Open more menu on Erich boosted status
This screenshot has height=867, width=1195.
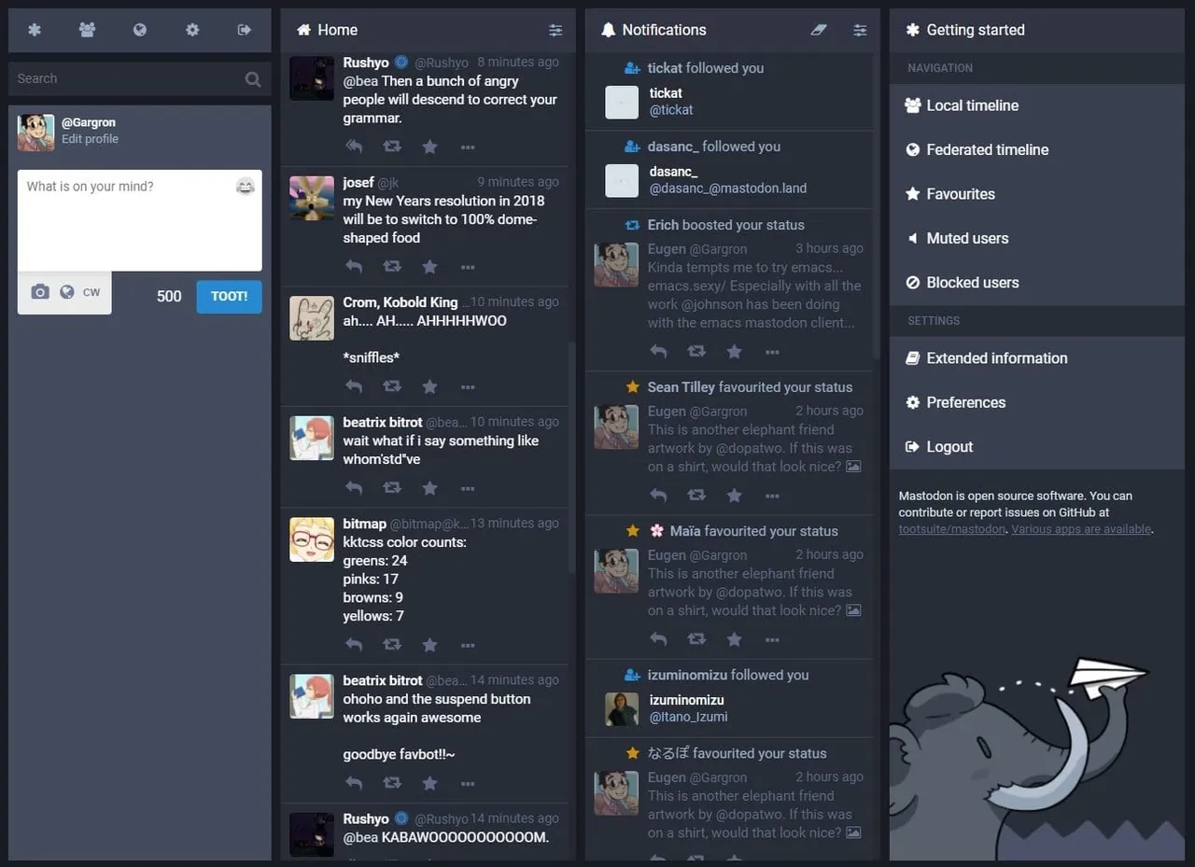[772, 352]
